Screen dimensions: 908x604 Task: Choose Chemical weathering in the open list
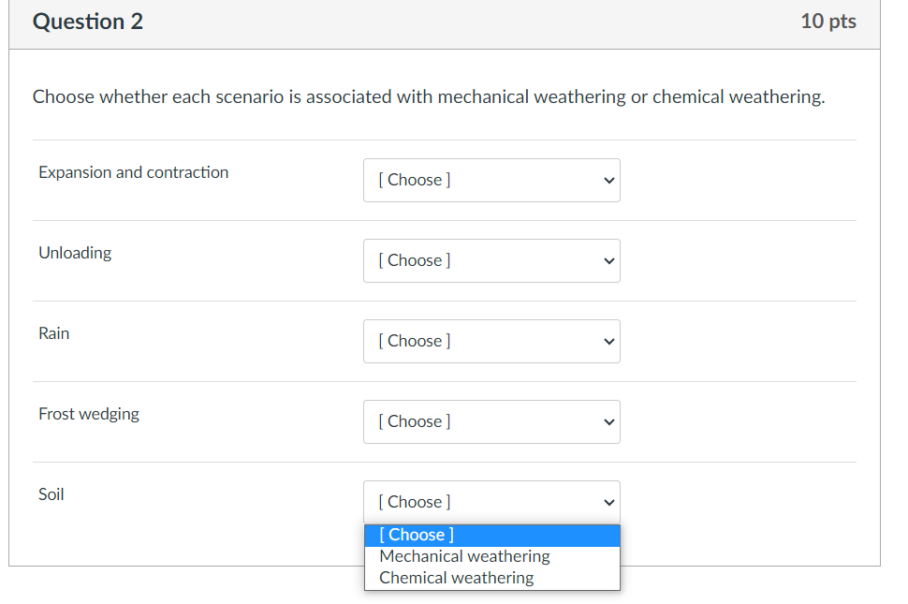[x=456, y=578]
